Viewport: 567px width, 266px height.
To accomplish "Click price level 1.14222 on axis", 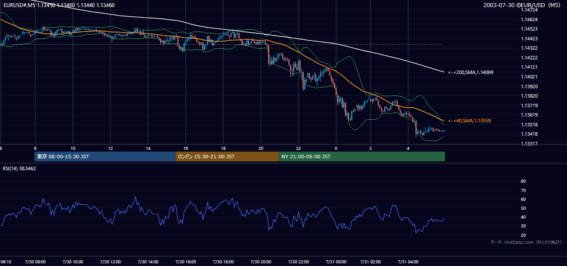I will pyautogui.click(x=529, y=58).
